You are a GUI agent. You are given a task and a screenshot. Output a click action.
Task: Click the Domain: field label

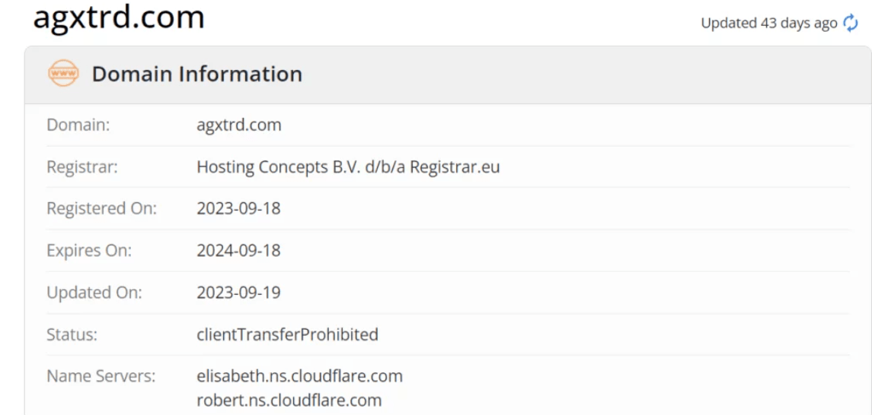(78, 125)
